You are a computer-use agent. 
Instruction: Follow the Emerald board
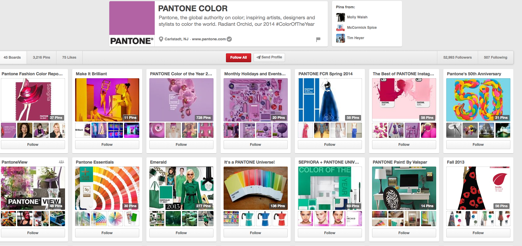click(181, 233)
